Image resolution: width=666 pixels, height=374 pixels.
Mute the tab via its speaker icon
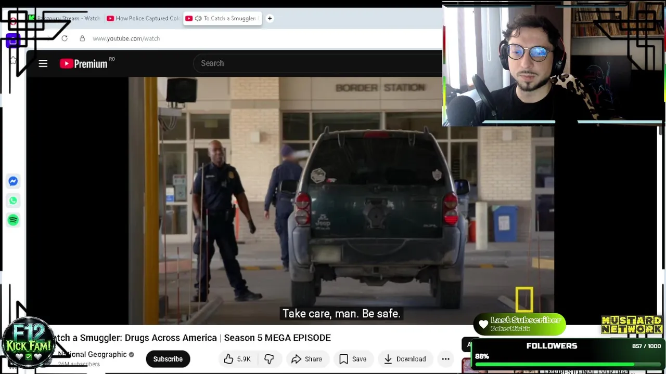point(198,18)
